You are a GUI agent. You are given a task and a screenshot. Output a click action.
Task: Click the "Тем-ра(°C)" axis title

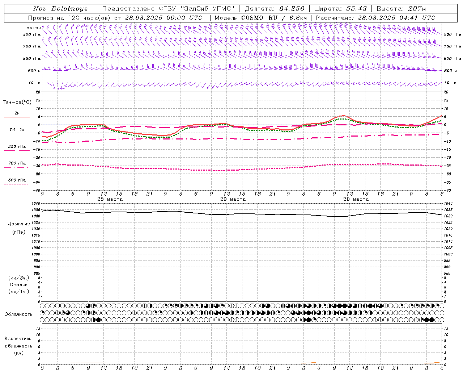[x=17, y=103]
